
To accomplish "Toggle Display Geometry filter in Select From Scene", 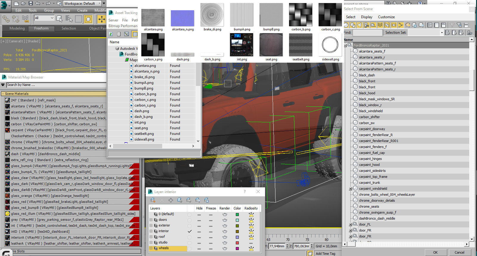I will coord(346,25).
